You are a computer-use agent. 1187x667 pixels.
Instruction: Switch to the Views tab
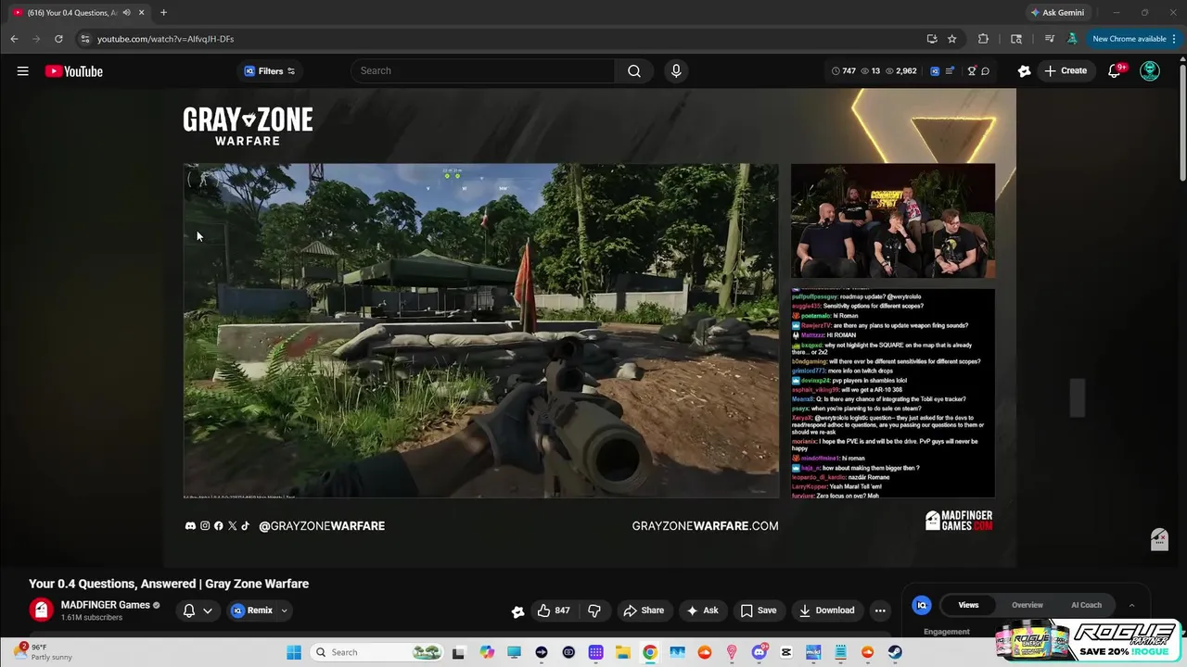tap(968, 605)
